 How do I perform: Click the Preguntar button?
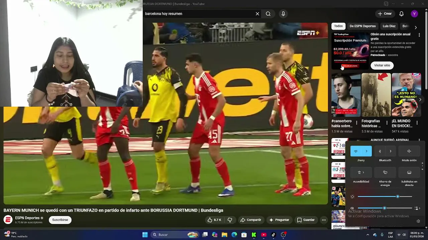pyautogui.click(x=279, y=220)
